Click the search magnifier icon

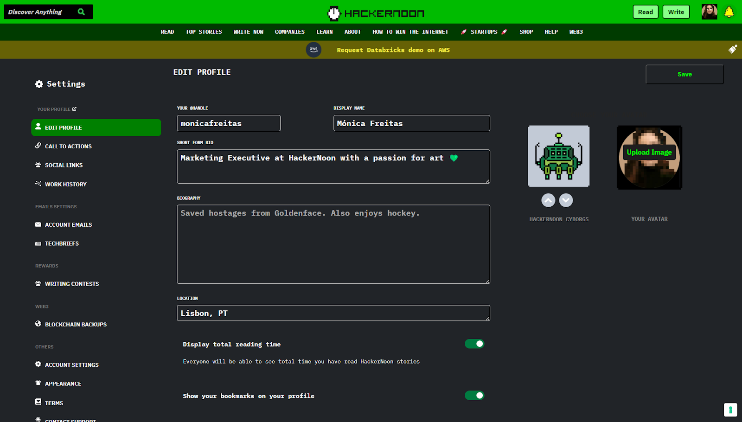point(82,12)
